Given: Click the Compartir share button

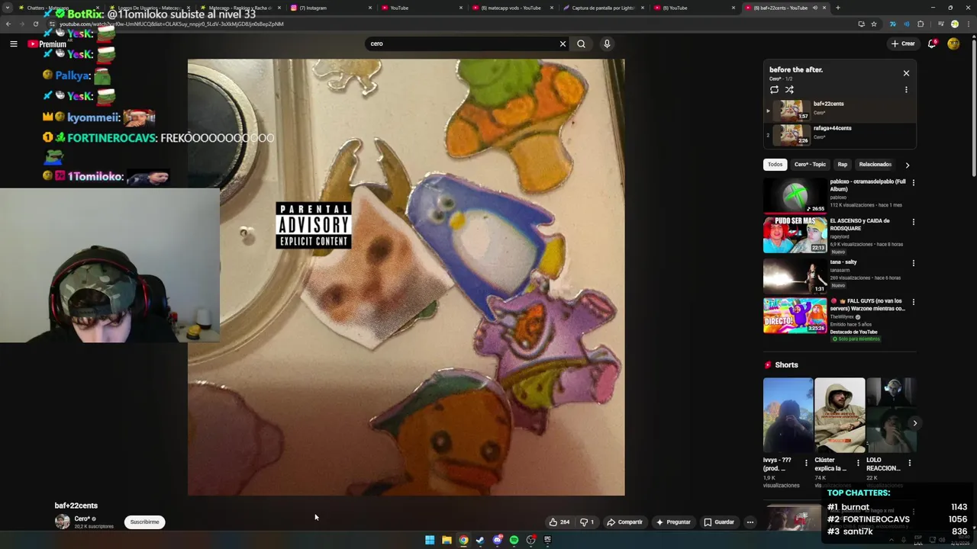Looking at the screenshot, I should pyautogui.click(x=624, y=522).
